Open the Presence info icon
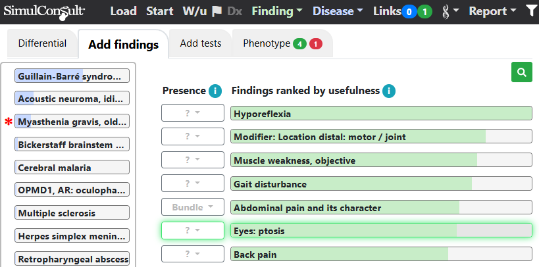The height and width of the screenshot is (267, 539). coord(215,91)
